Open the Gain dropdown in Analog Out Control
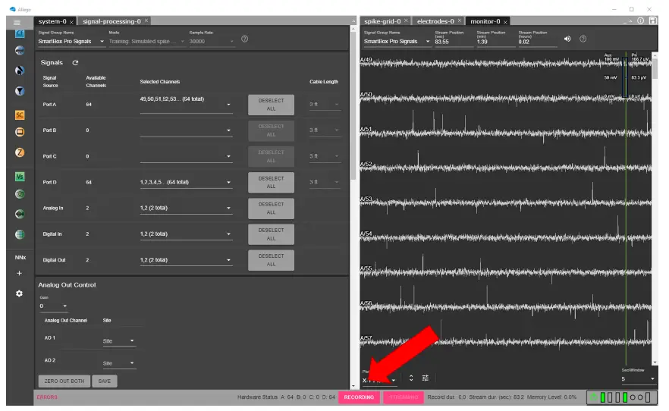Viewport: 669px width, 411px height. coord(53,306)
